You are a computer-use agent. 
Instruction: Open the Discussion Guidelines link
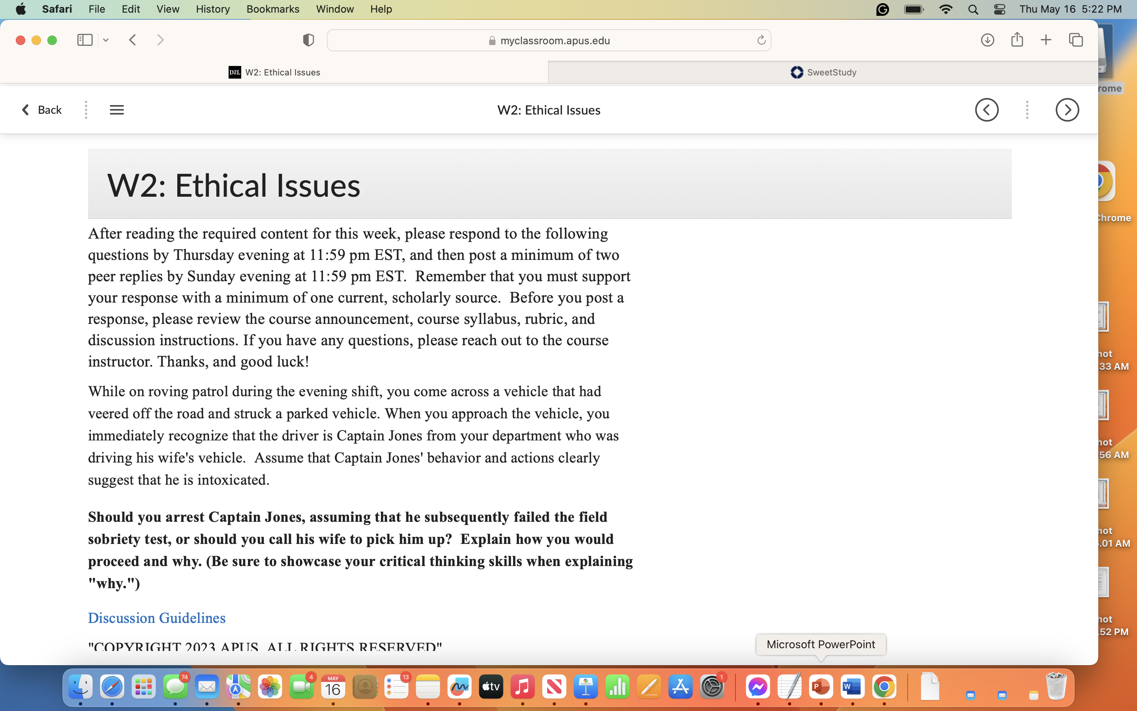(x=156, y=618)
